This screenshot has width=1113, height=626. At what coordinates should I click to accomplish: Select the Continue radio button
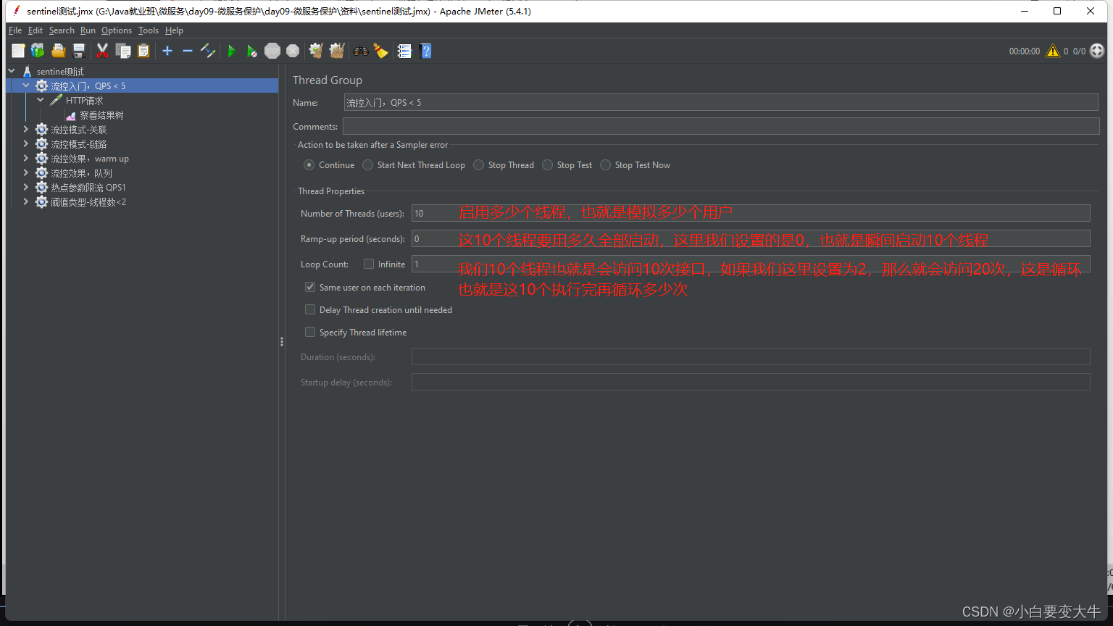point(309,165)
